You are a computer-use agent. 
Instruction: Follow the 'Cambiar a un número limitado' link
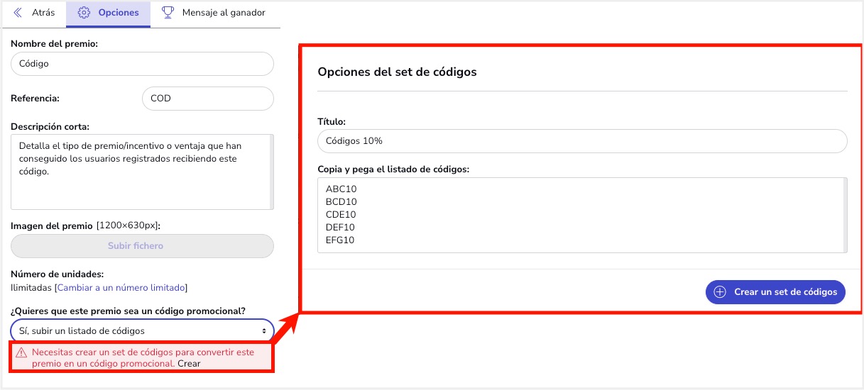click(121, 288)
